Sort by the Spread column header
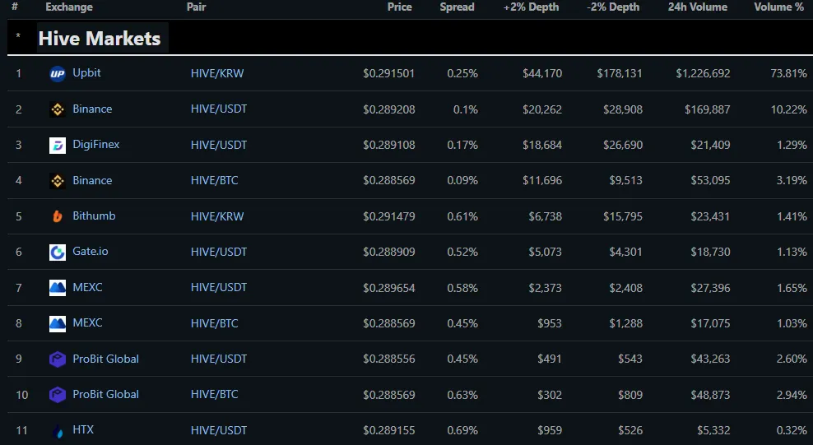Viewport: 813px width, 445px height. point(458,7)
